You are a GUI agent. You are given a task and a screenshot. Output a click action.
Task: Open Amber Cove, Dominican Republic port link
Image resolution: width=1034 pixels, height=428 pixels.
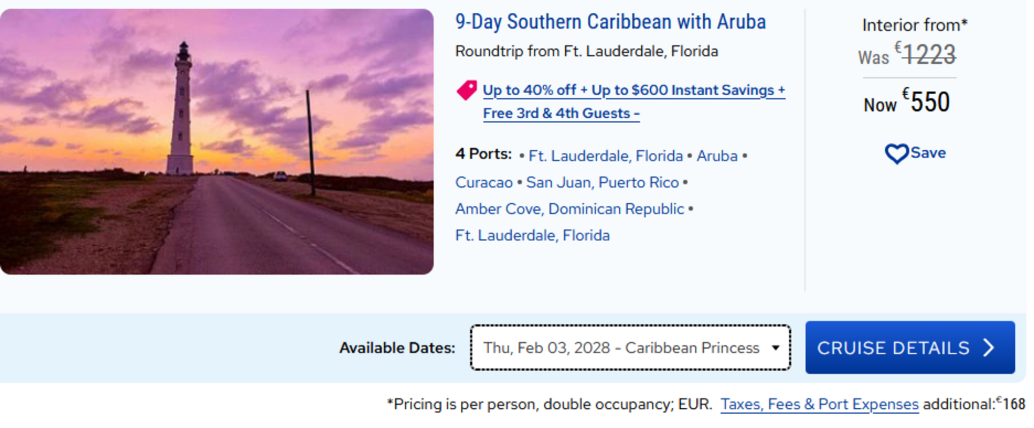click(x=569, y=209)
